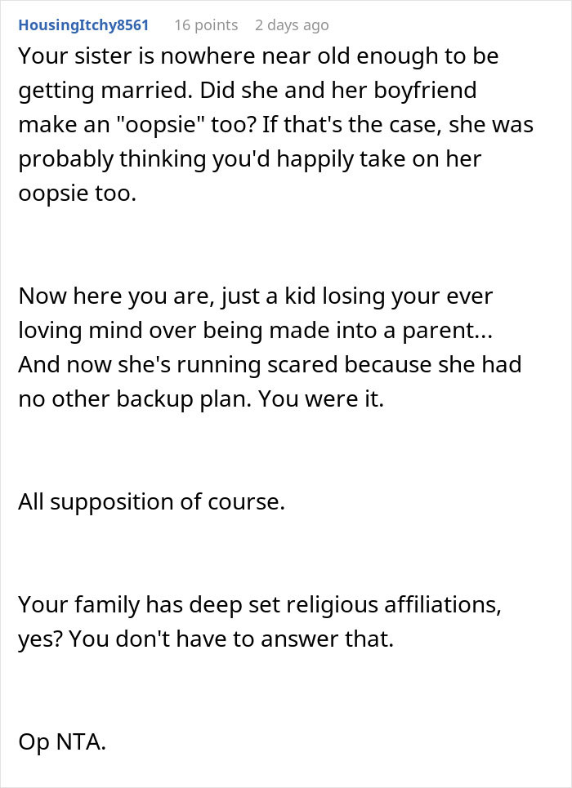Image resolution: width=572 pixels, height=788 pixels.
Task: Click the quoted word "oopsie"
Action: 190,125
